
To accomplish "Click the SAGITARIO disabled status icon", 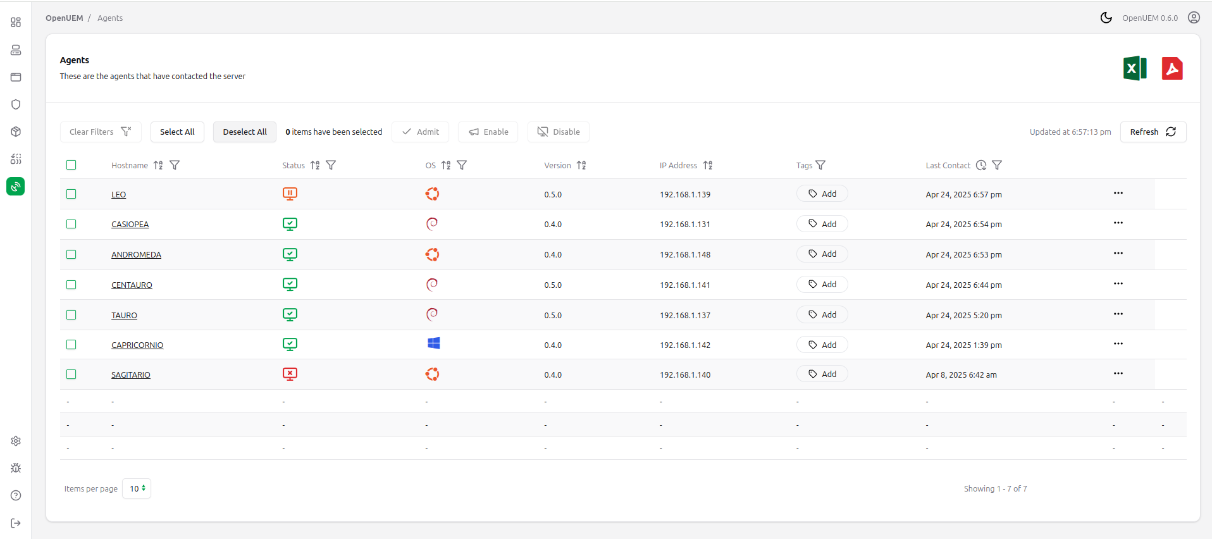I will tap(290, 374).
